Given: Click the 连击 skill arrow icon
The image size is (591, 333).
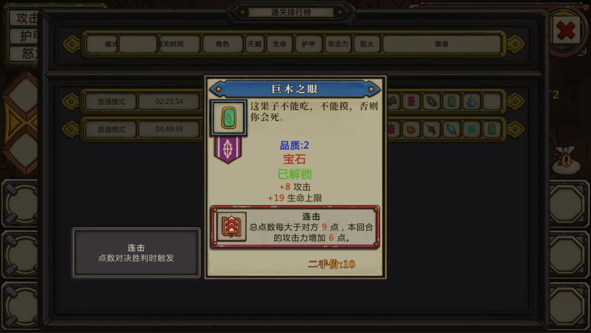Looking at the screenshot, I should [231, 226].
